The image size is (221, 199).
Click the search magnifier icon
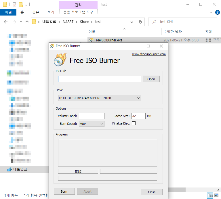pos(154,22)
